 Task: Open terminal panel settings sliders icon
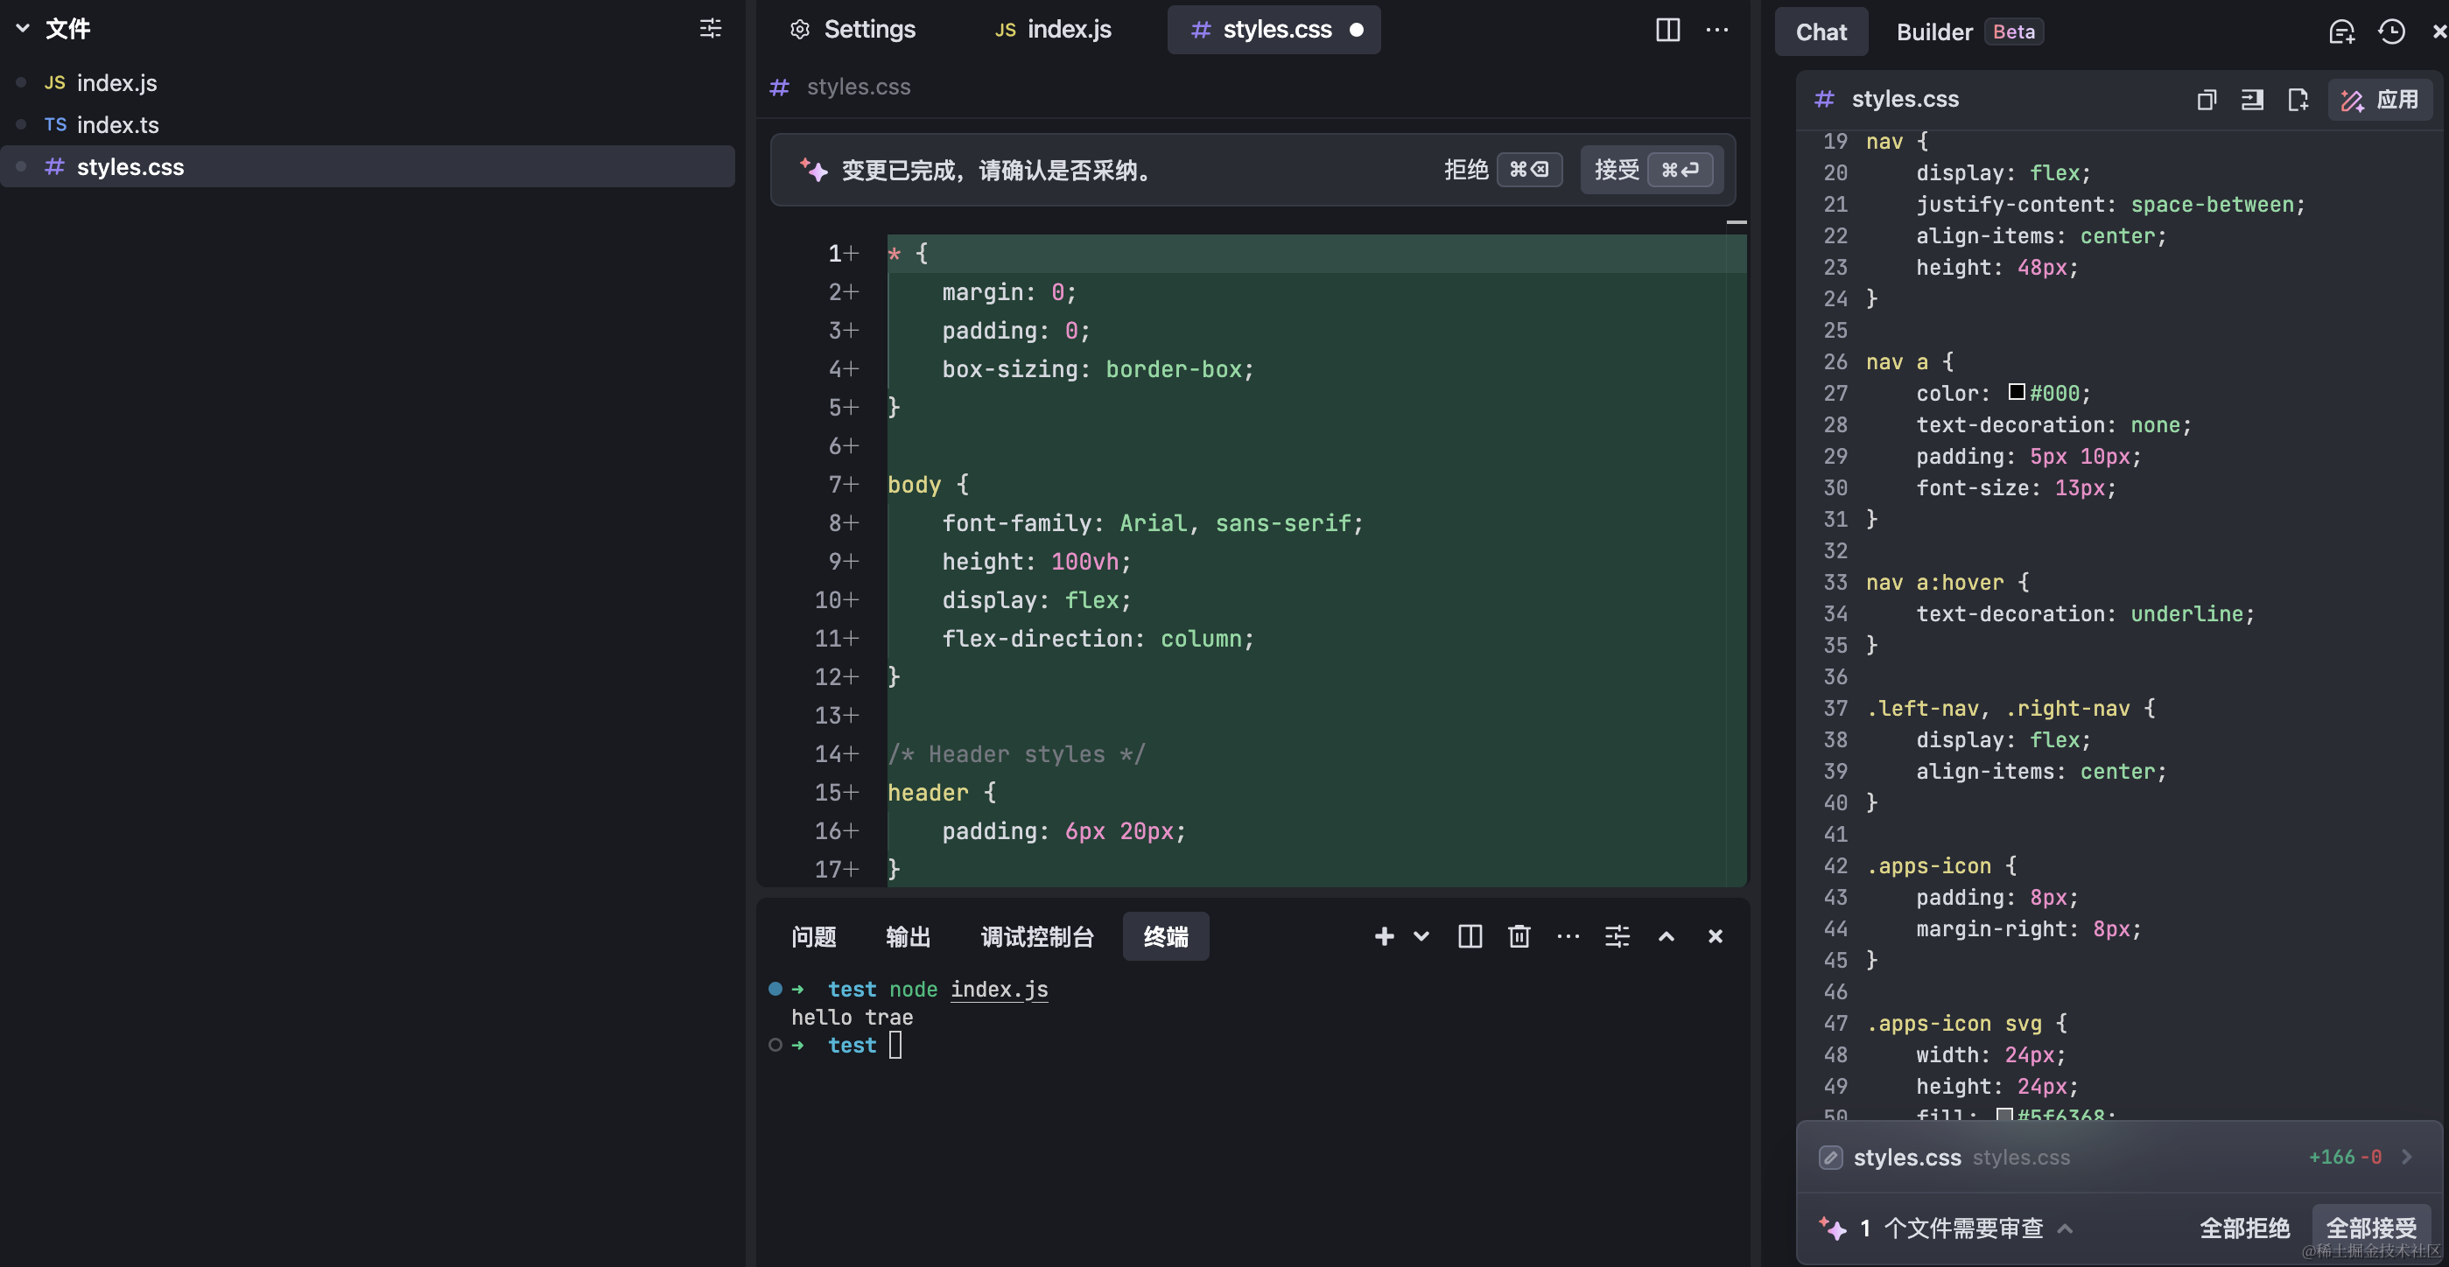[x=1617, y=936]
